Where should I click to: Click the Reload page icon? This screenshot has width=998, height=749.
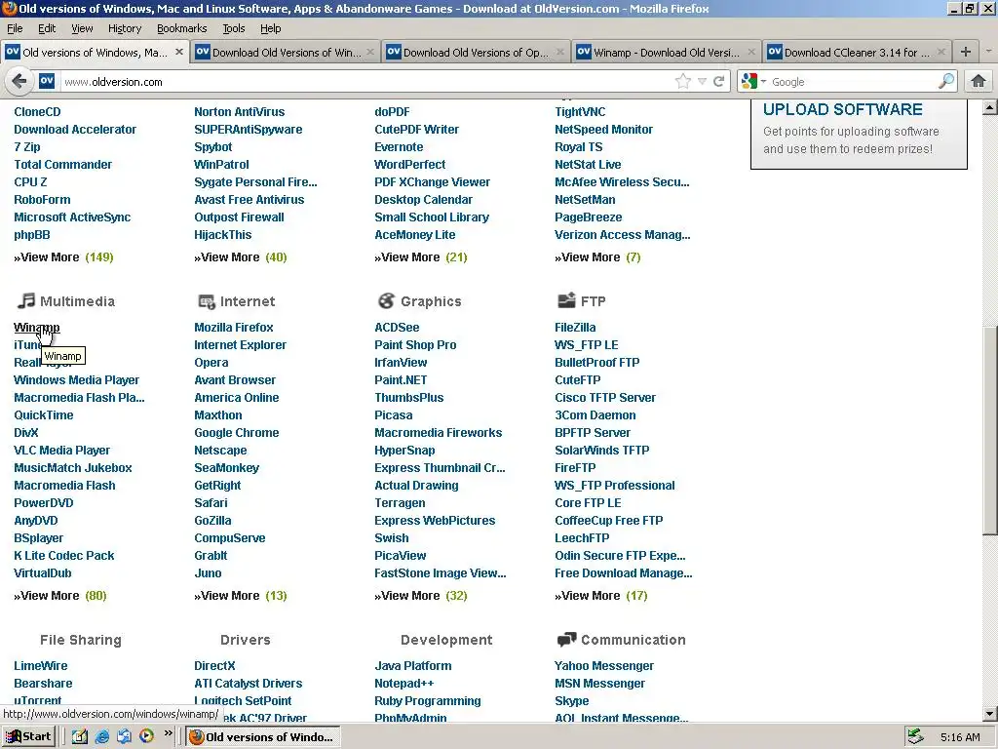719,82
